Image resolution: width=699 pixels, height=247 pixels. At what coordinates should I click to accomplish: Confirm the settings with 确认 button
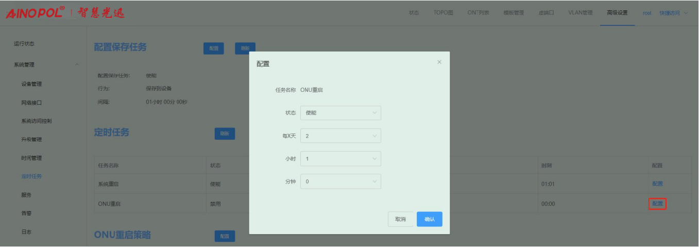tap(429, 219)
